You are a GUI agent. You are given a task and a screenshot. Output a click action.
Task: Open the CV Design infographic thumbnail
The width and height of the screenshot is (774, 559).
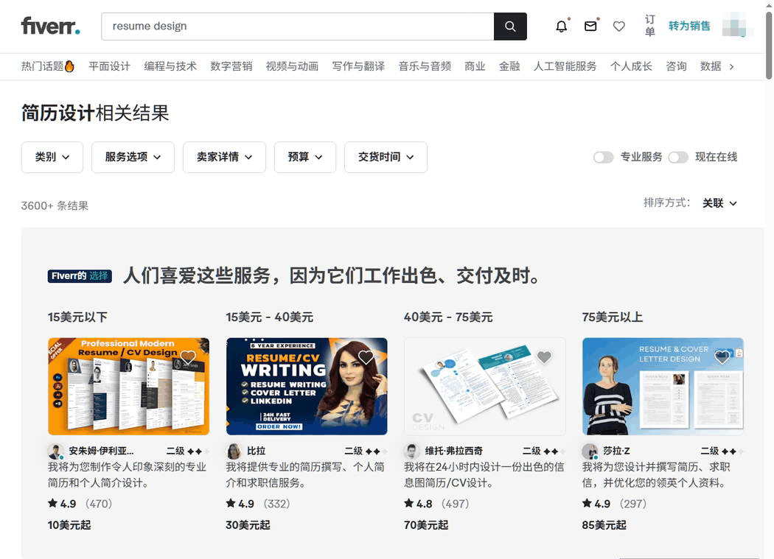pyautogui.click(x=485, y=387)
